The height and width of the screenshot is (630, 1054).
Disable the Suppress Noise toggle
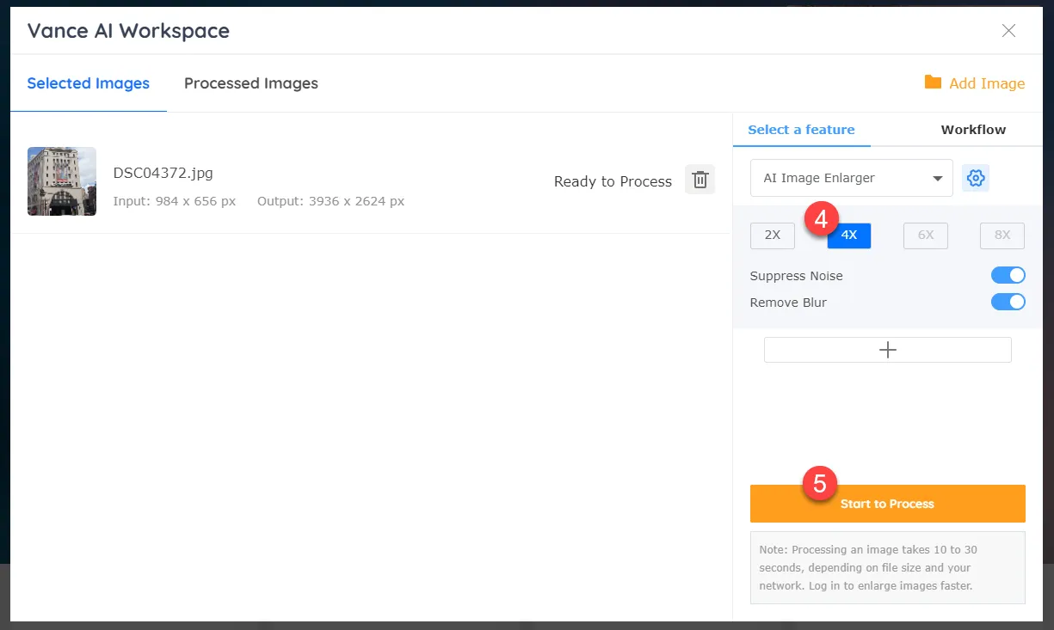click(x=1008, y=276)
